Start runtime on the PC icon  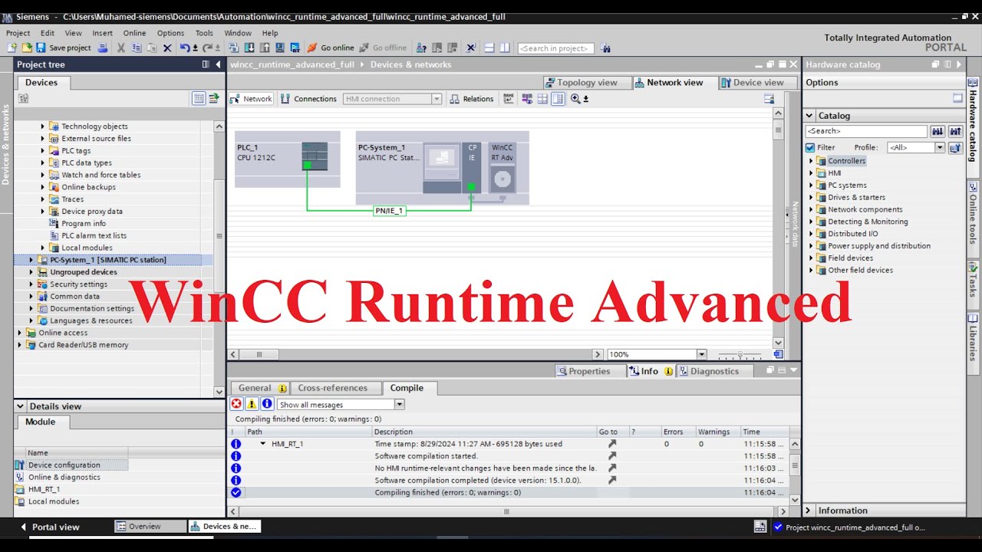295,48
